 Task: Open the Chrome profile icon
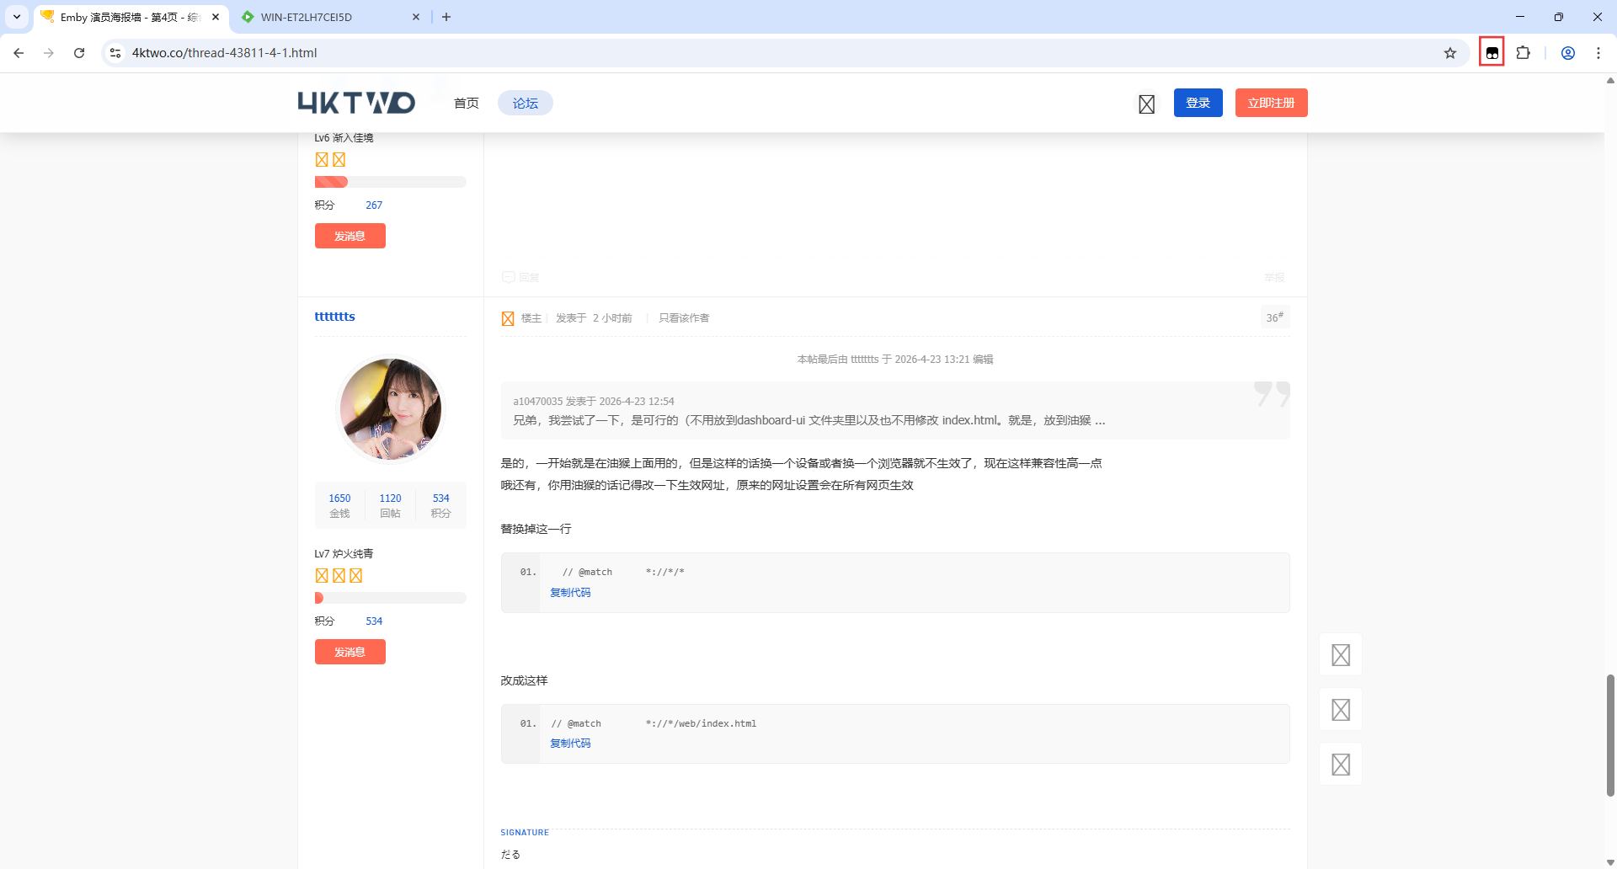click(1567, 53)
